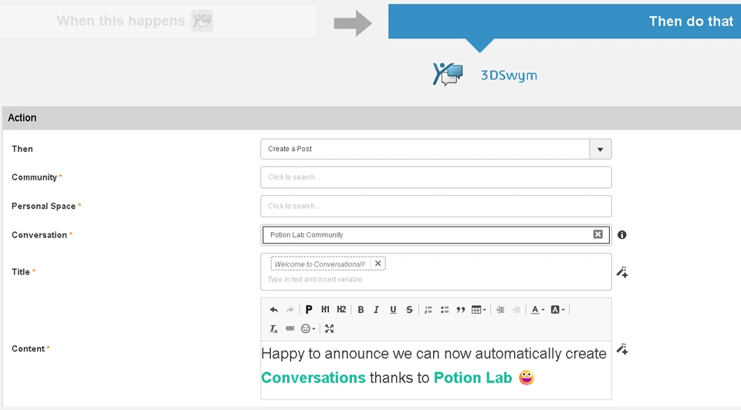Toggle italic formatting
Viewport: 741px width, 410px height.
click(x=376, y=310)
